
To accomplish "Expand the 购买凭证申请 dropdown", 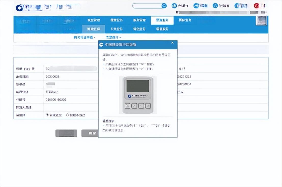I will click(84, 37).
